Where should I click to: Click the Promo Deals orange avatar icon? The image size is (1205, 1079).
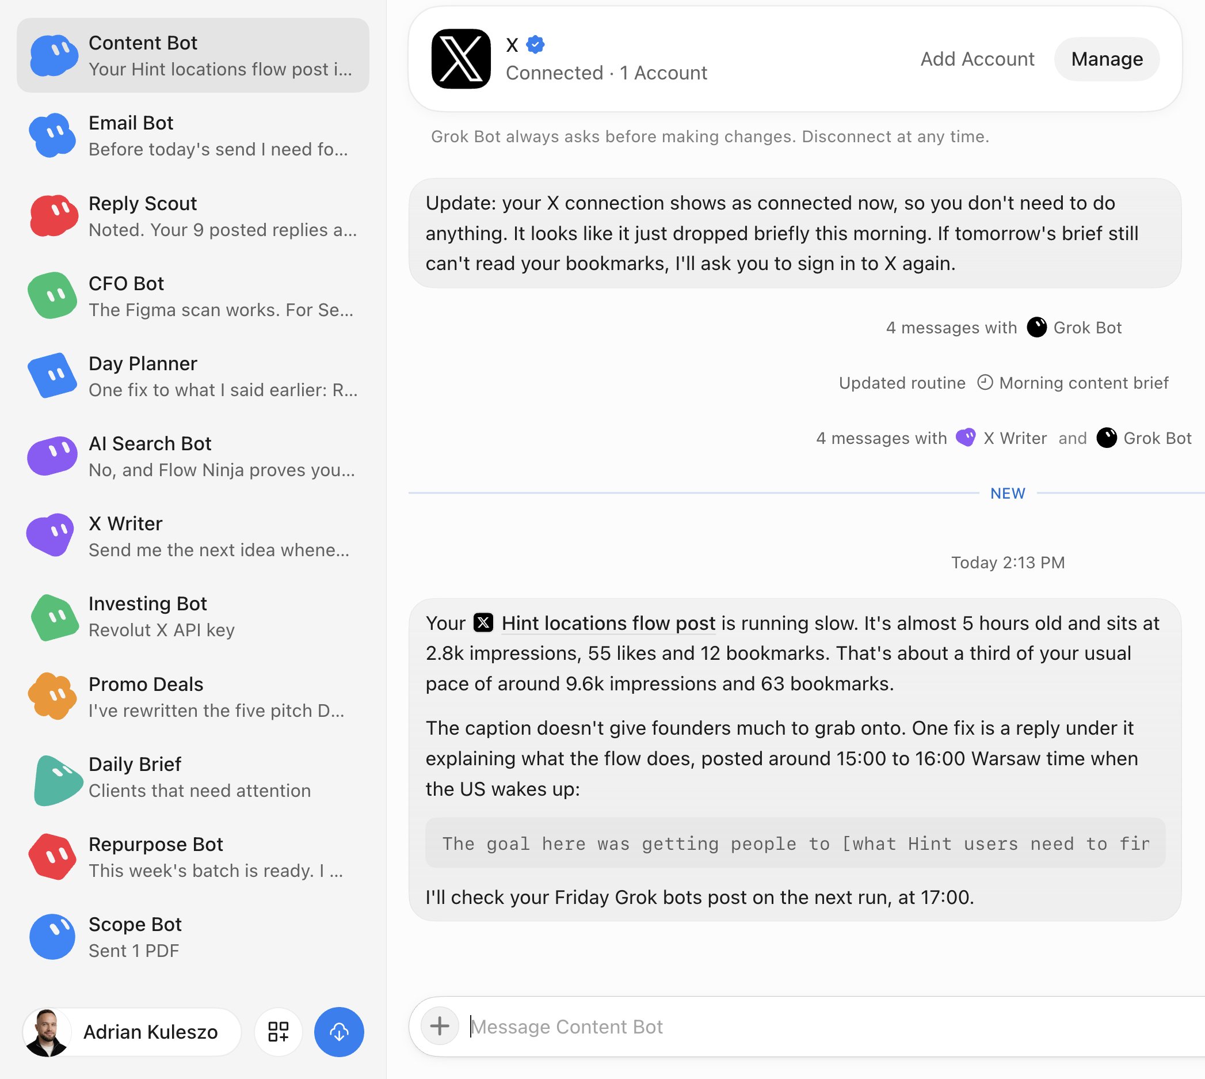[54, 697]
